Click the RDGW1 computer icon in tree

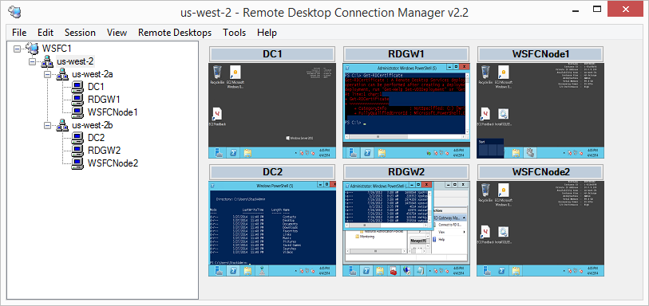click(77, 100)
